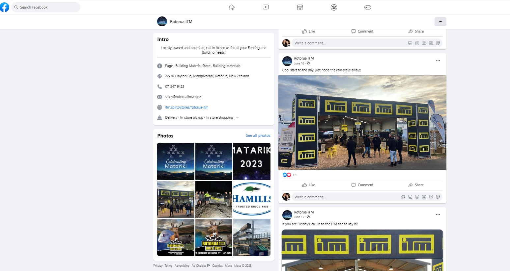Open the Hamills Trusted Since 1955 thumbnail
The image size is (510, 271).
tap(252, 199)
